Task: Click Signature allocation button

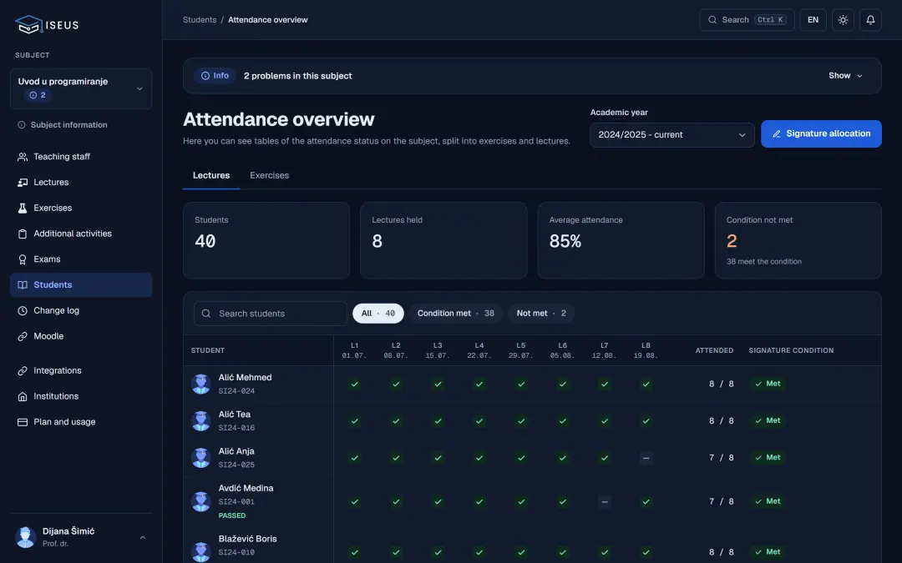Action: [821, 133]
